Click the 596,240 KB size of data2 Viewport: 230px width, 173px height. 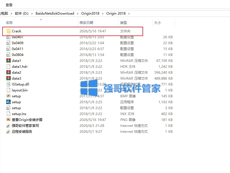[164, 72]
